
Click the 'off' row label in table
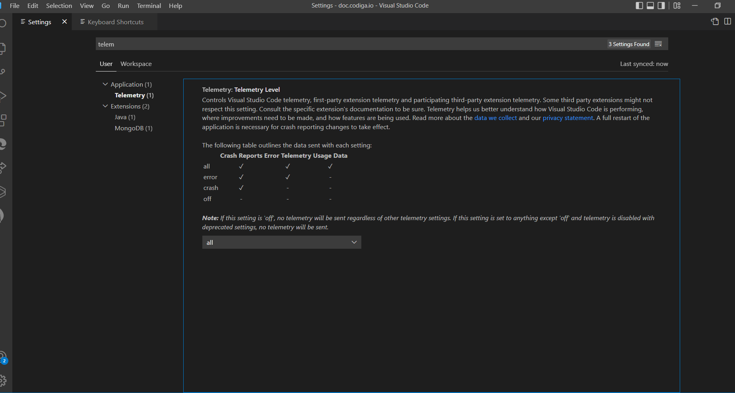pos(208,199)
